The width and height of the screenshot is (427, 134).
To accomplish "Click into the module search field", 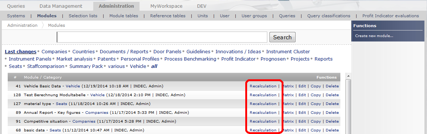I will point(162,37).
